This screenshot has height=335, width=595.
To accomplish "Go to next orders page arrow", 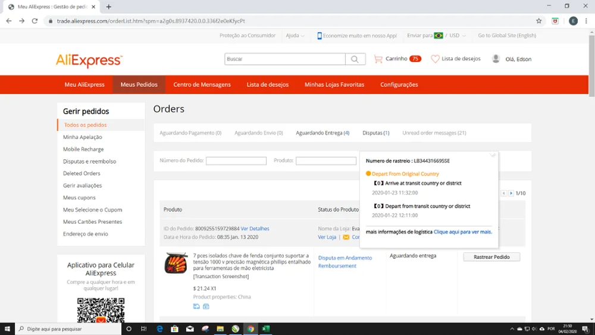I will [511, 193].
